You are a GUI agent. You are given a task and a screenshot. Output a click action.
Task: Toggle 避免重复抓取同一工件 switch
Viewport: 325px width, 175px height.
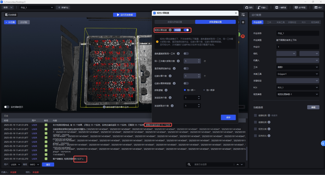[x=186, y=54]
